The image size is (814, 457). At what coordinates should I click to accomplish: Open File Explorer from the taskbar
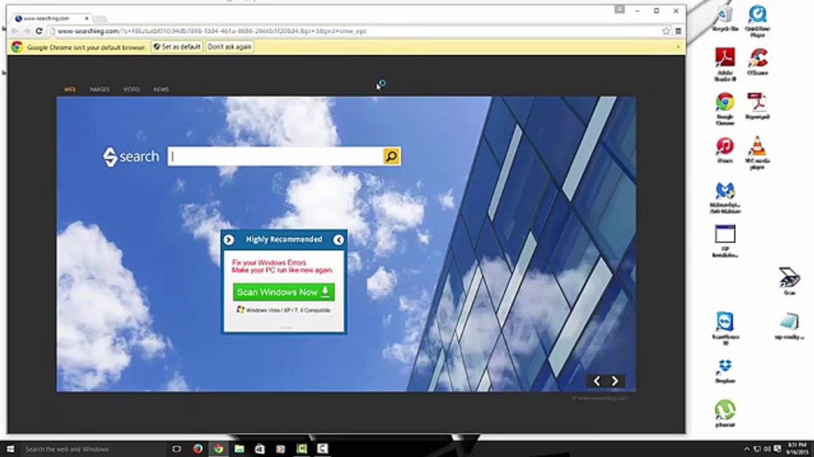click(x=239, y=449)
